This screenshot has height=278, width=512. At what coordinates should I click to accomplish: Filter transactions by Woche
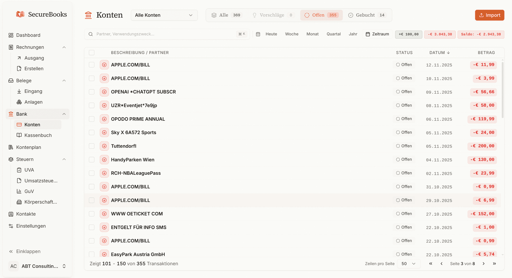[292, 34]
